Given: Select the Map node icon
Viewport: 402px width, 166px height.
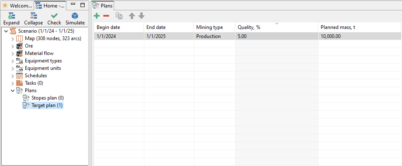Looking at the screenshot, I should (x=19, y=39).
